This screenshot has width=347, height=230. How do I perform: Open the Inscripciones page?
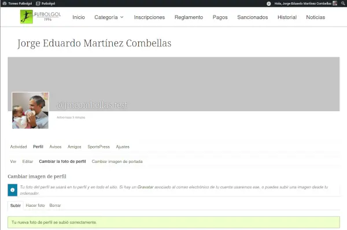point(149,17)
